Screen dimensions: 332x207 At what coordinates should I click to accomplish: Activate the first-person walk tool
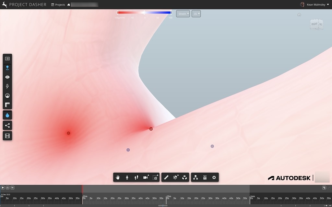point(127,177)
